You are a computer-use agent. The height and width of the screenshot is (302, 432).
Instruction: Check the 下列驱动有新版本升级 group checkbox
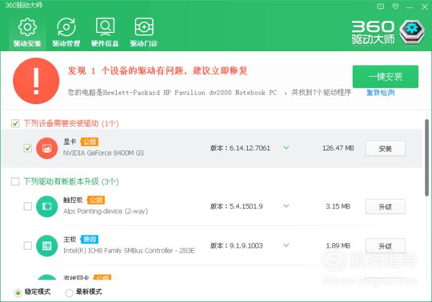(x=16, y=182)
